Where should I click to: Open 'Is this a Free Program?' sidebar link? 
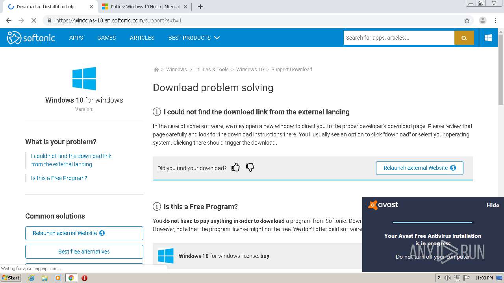[59, 178]
